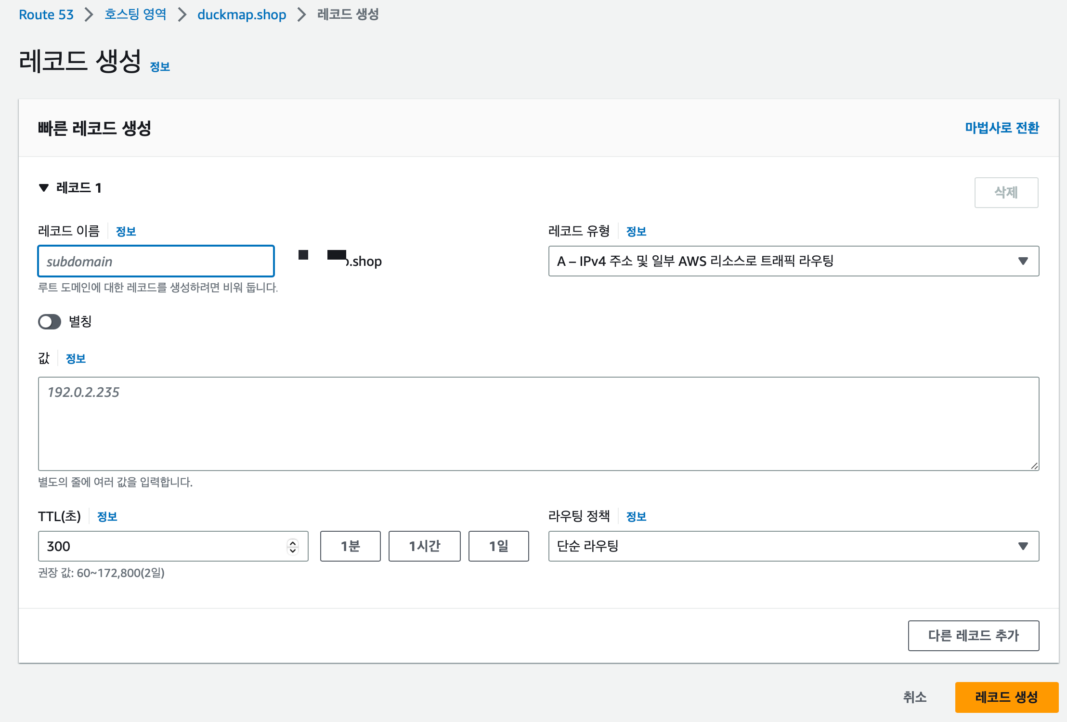The width and height of the screenshot is (1067, 722).
Task: Toggle the 별칭 alias switch
Action: tap(50, 322)
